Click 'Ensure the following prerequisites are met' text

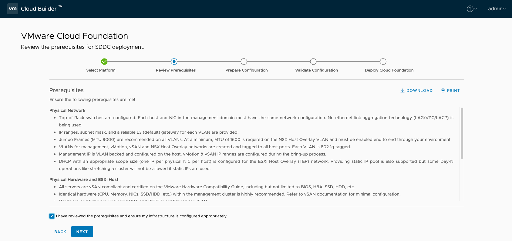point(93,100)
